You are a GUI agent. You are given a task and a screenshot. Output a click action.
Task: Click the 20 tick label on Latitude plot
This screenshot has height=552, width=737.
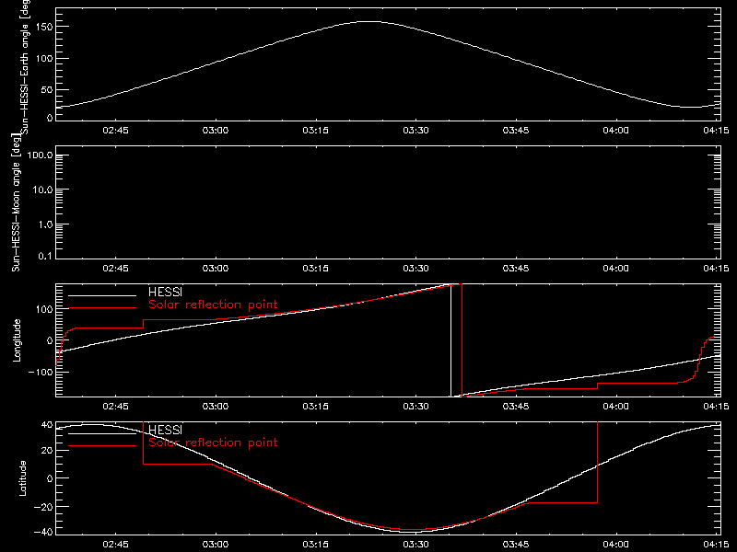pos(47,451)
